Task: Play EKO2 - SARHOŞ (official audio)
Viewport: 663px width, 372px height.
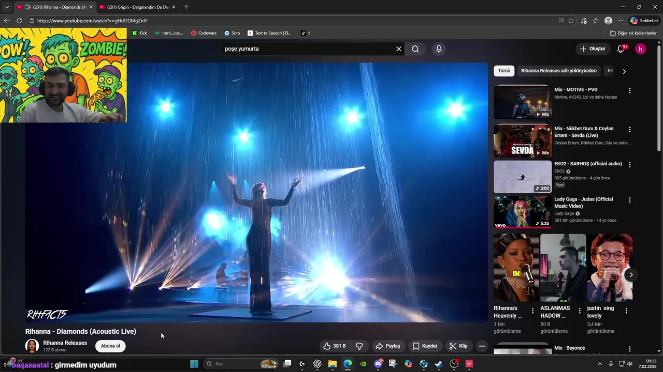Action: (x=588, y=164)
